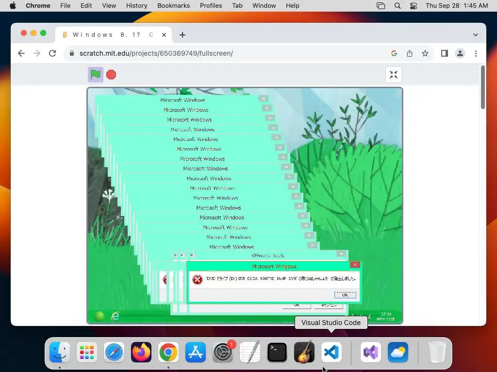Open the Tab menu

point(237,6)
